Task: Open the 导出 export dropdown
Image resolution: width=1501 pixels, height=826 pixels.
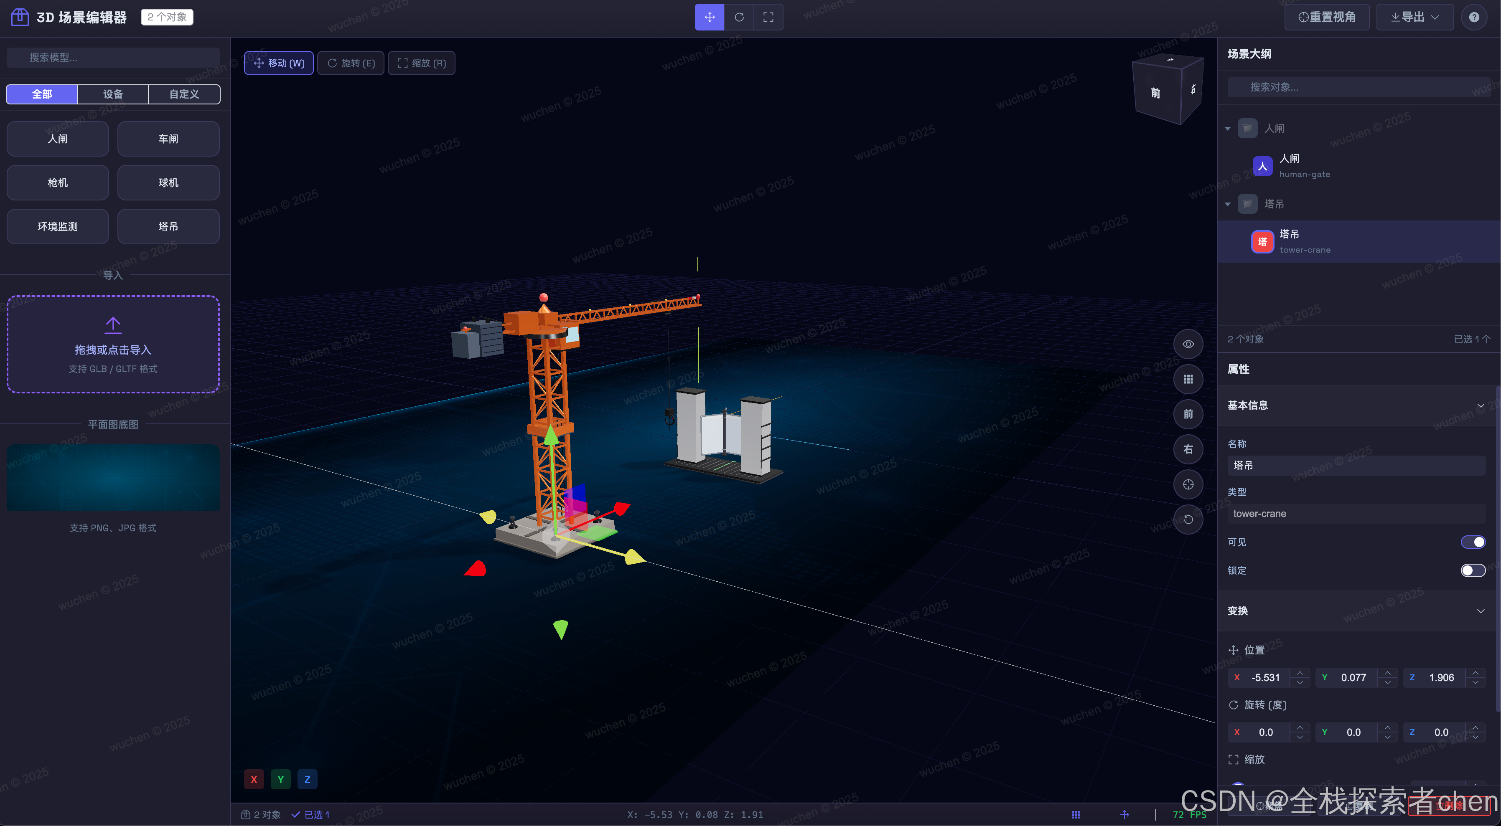Action: (1415, 17)
